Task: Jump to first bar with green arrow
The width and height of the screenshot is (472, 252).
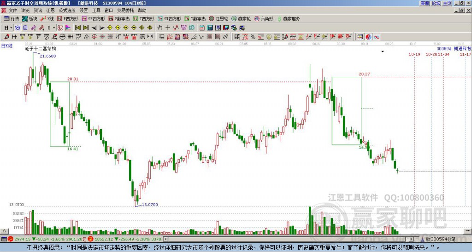Action: [x=77, y=28]
